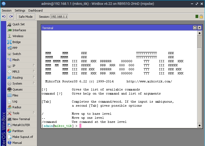The height and width of the screenshot is (146, 205).
Task: Select the Wireless menu label
Action: pos(18,36)
